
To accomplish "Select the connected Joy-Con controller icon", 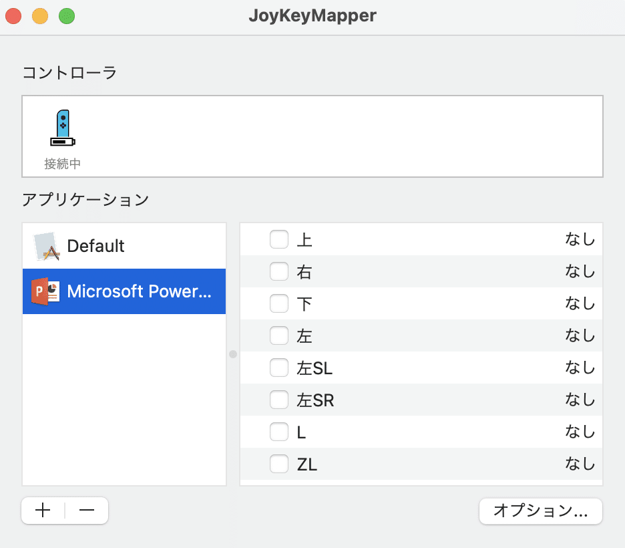I will coord(62,127).
